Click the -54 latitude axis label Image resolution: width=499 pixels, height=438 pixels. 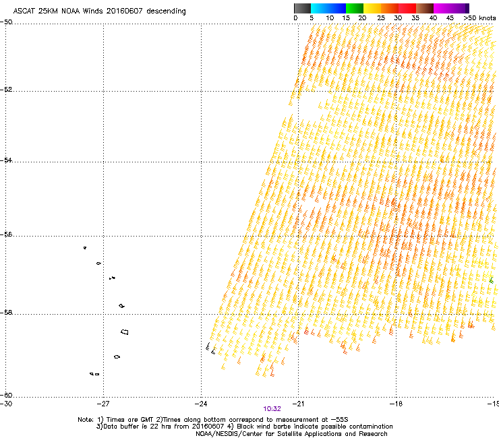(6, 160)
